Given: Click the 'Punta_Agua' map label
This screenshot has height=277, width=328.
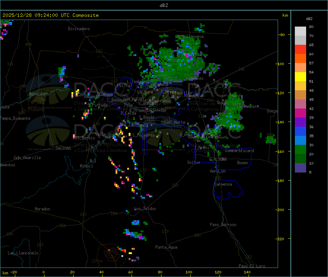Looking at the screenshot, I should pyautogui.click(x=166, y=248).
